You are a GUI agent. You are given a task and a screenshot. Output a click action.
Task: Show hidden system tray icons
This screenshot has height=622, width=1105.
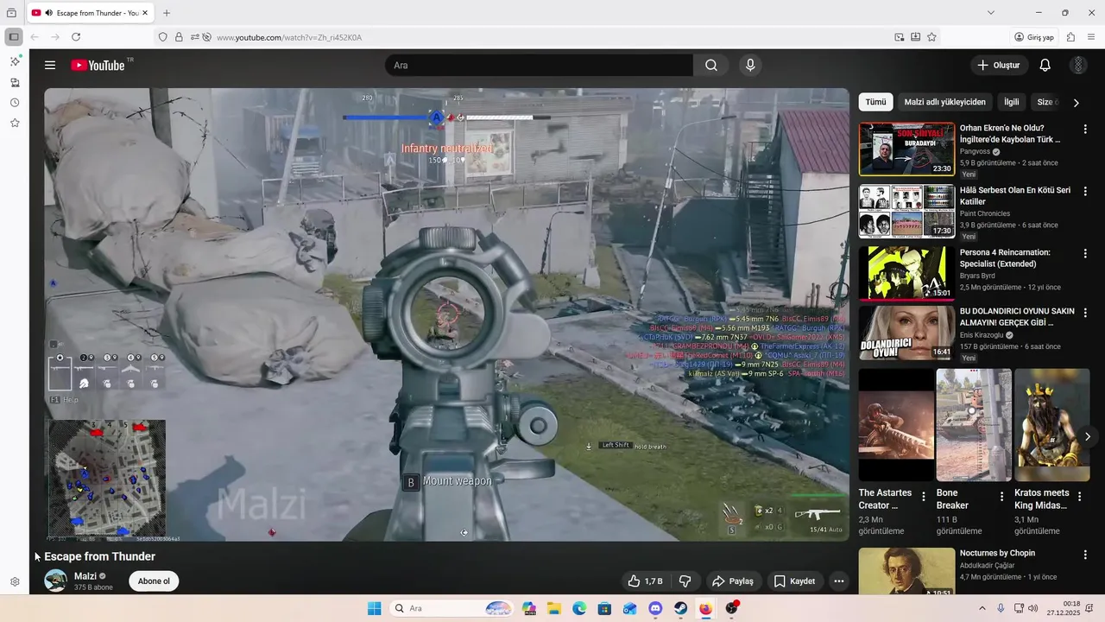(x=984, y=608)
